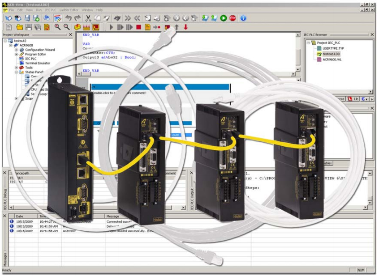Click the Zoom Out magnifier icon
The height and width of the screenshot is (276, 379).
tap(66, 27)
